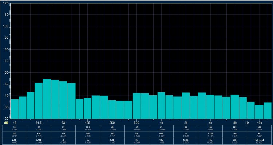
Task: Click the Hz axis unit label
Action: (247, 123)
